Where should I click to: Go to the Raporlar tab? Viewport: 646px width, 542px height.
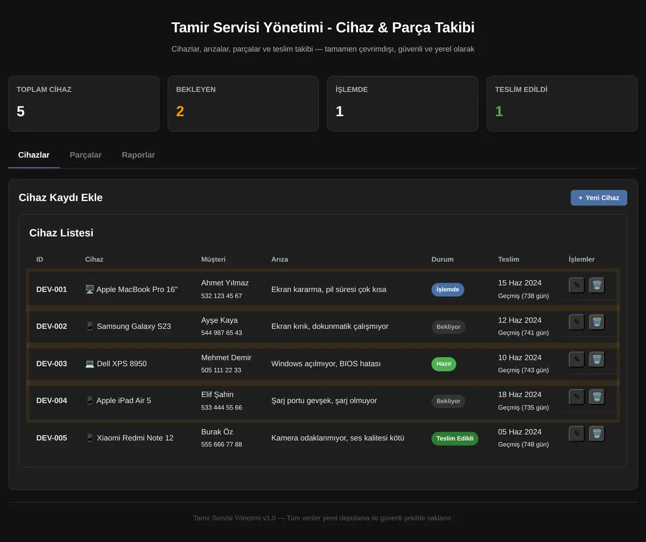pos(138,155)
